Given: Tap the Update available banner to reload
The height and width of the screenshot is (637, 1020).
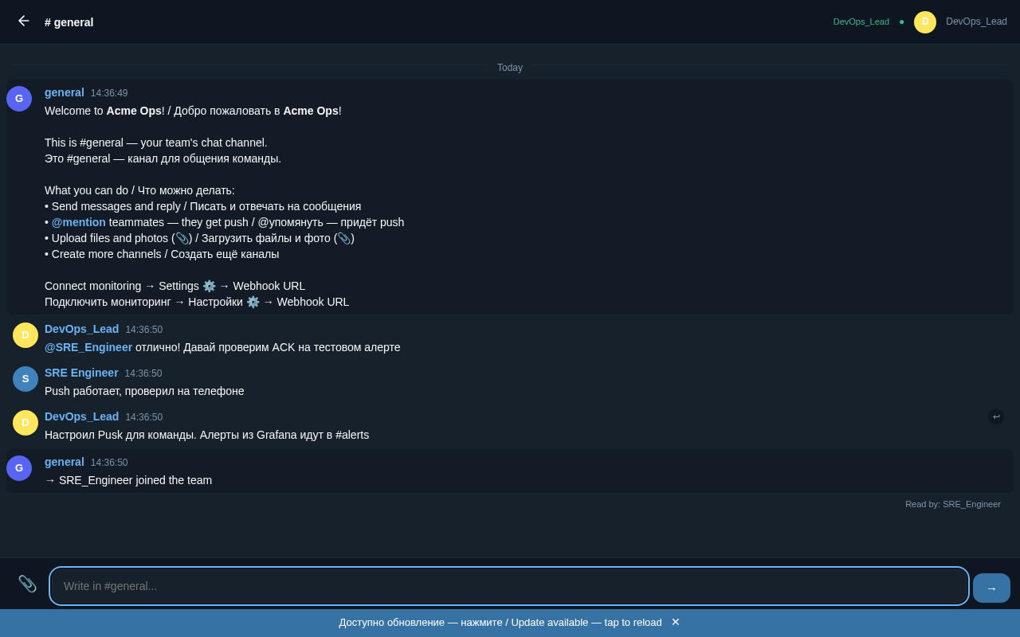Looking at the screenshot, I should [500, 623].
